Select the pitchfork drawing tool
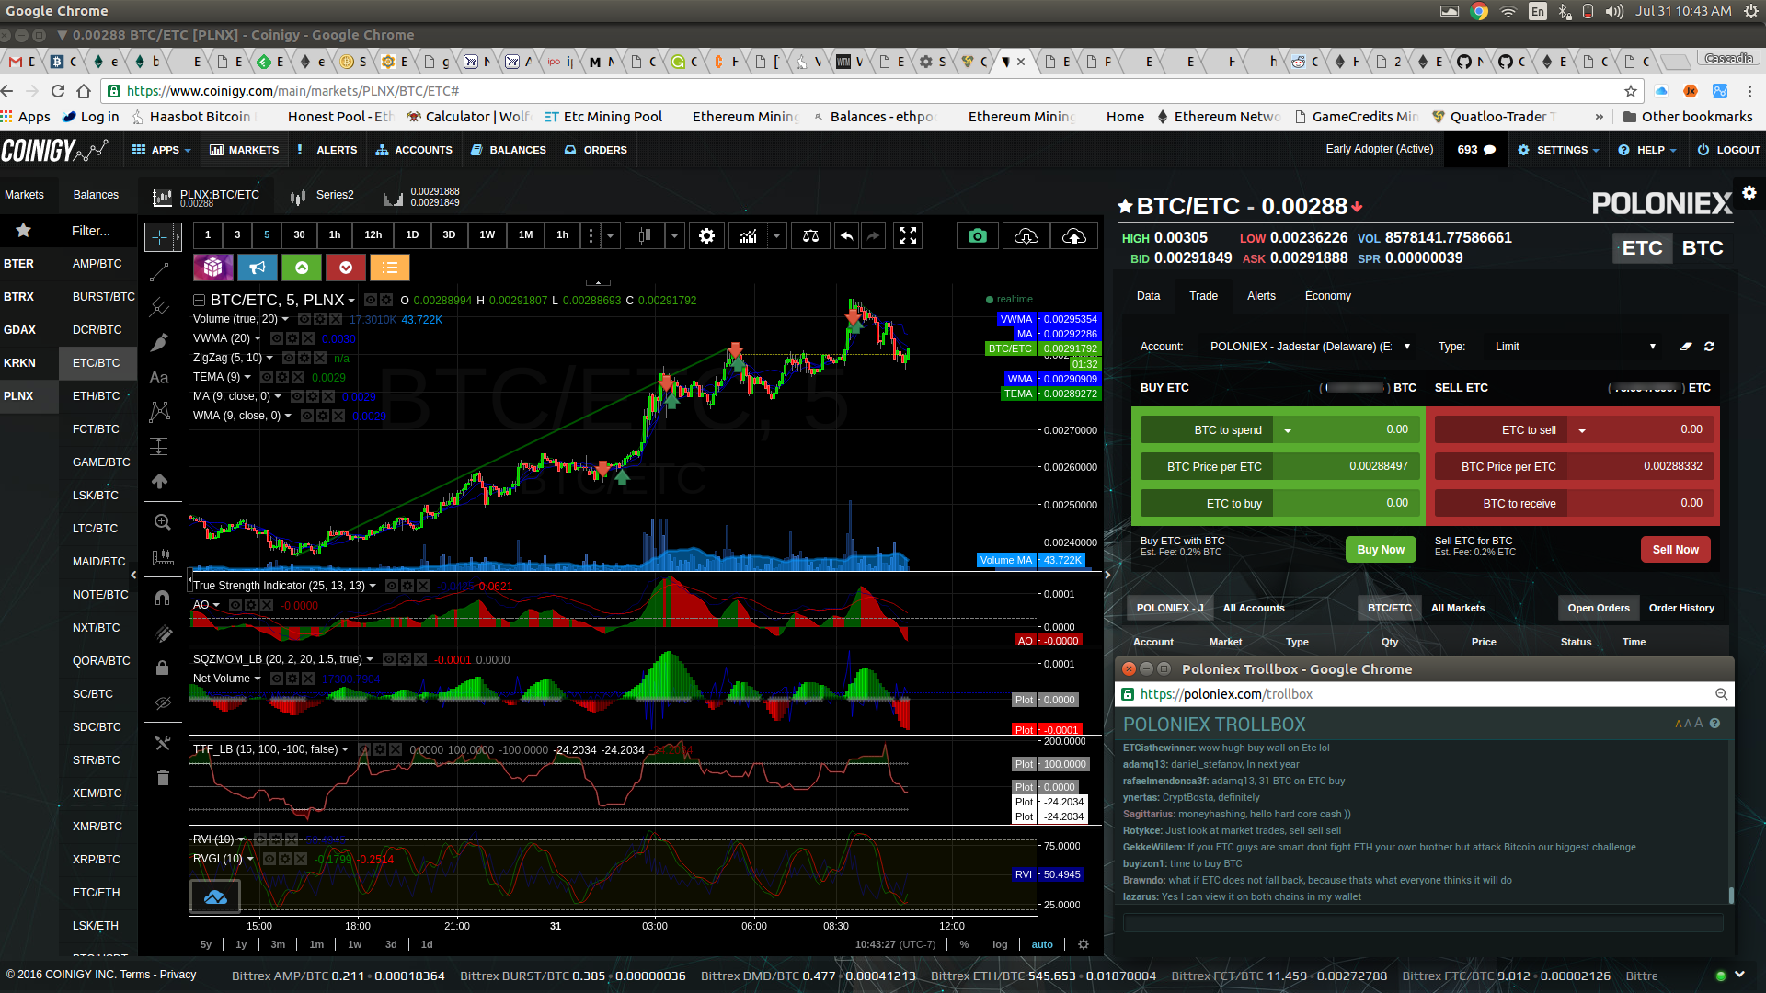 [x=159, y=306]
